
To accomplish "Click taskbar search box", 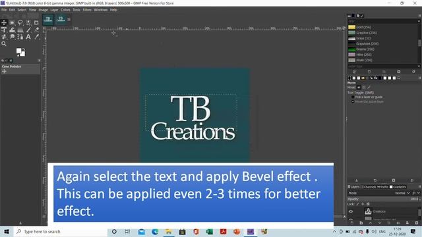I will pyautogui.click(x=61, y=231).
